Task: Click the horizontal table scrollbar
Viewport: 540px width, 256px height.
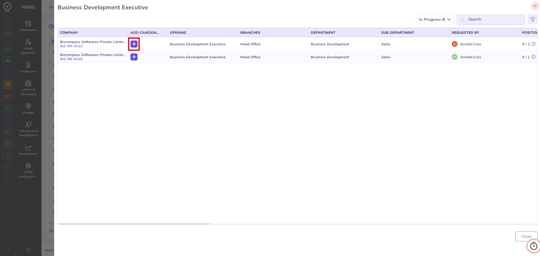Action: pos(134,224)
